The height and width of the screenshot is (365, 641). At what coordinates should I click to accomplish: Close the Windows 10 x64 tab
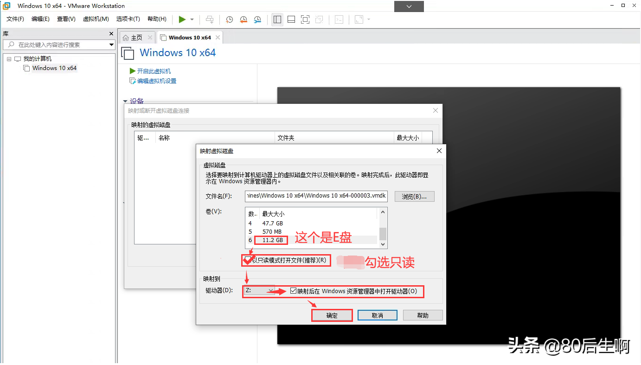[218, 38]
